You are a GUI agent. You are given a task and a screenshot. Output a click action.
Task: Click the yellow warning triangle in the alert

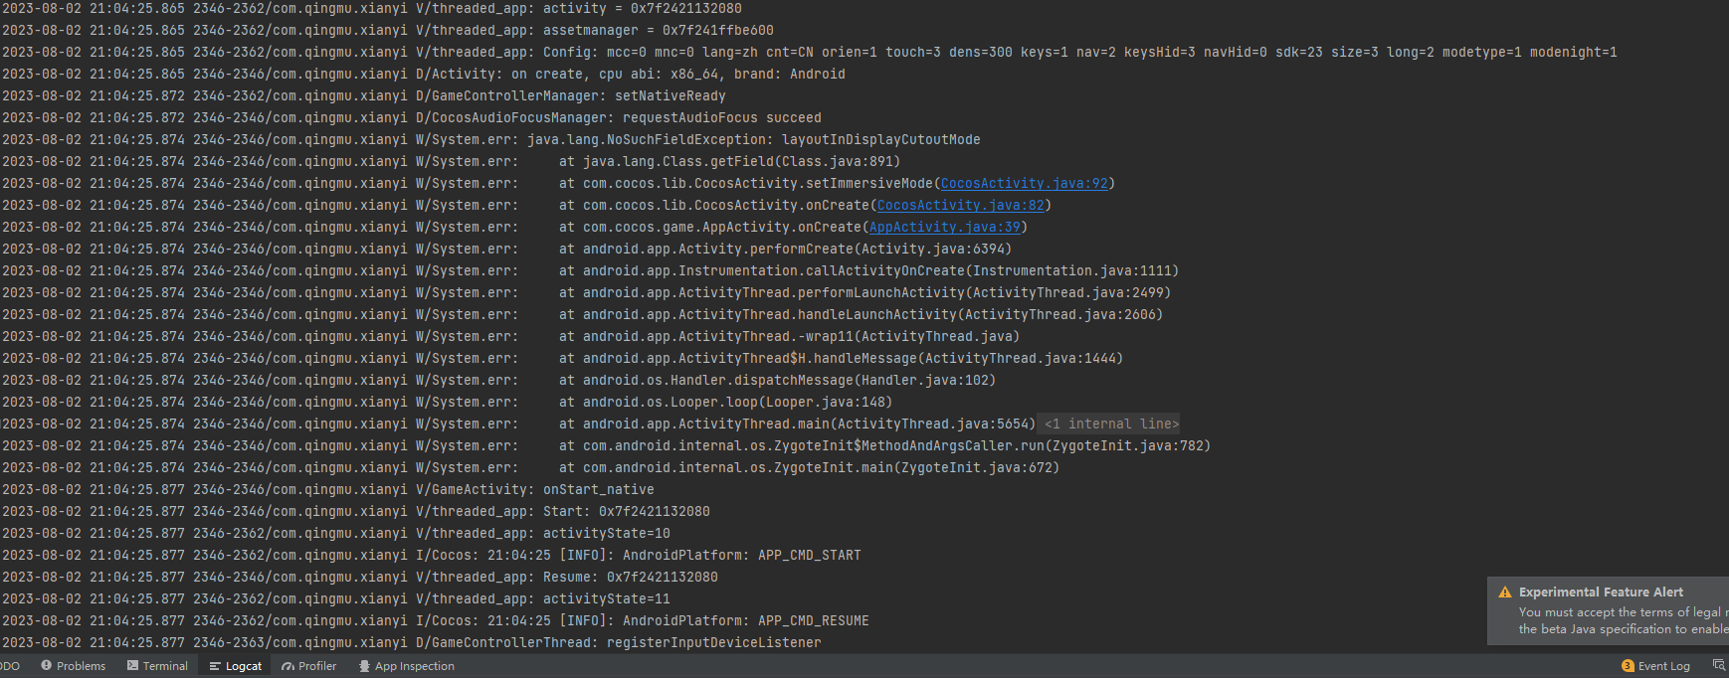[1505, 593]
